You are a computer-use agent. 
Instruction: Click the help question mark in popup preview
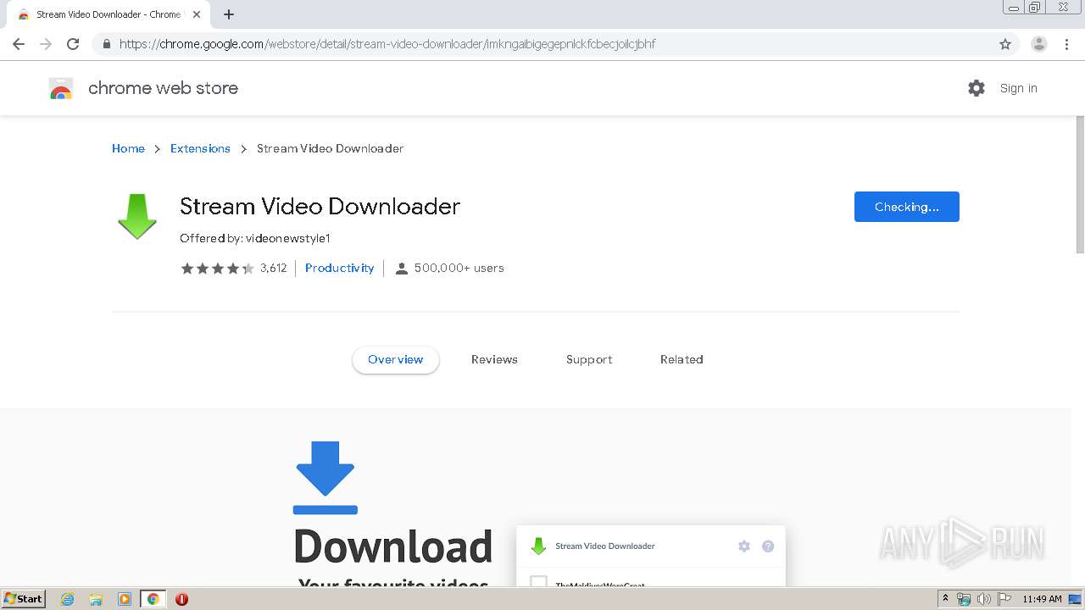[768, 546]
